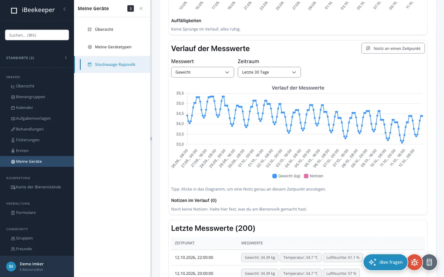The height and width of the screenshot is (277, 444).
Task: Click the Meine Gerätetypen chip icon
Action: point(90,47)
